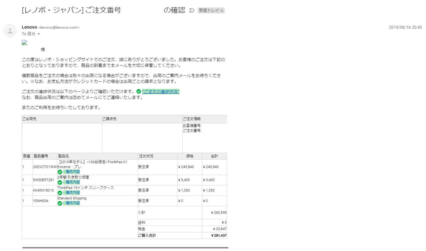Click green check icon in スリーブケース row
This screenshot has width=426, height=251.
(60, 193)
